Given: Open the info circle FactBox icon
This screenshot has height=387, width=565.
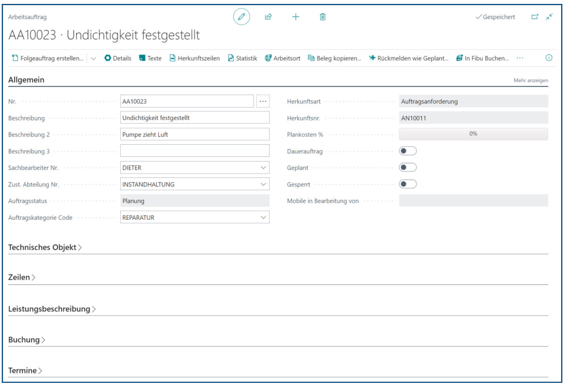Looking at the screenshot, I should point(549,58).
